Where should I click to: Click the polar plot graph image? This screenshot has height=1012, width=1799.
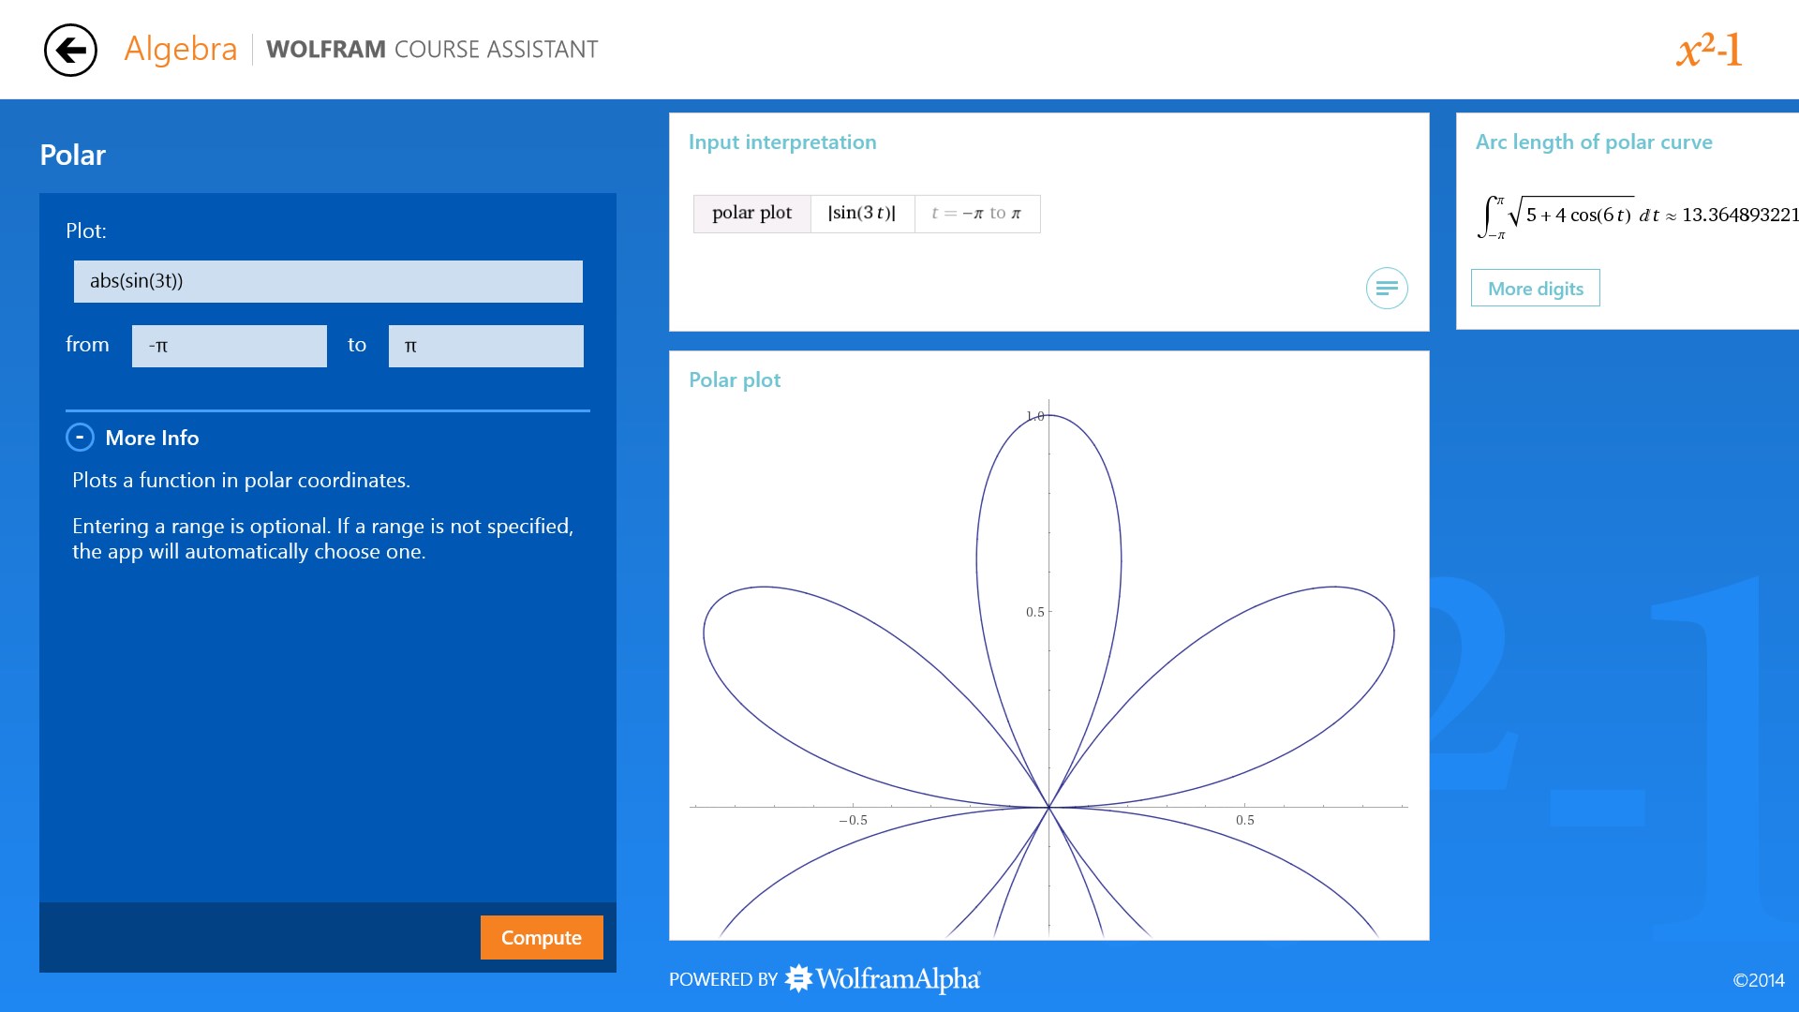click(x=1048, y=670)
